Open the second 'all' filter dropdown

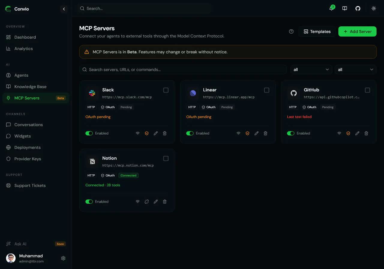[x=356, y=69]
